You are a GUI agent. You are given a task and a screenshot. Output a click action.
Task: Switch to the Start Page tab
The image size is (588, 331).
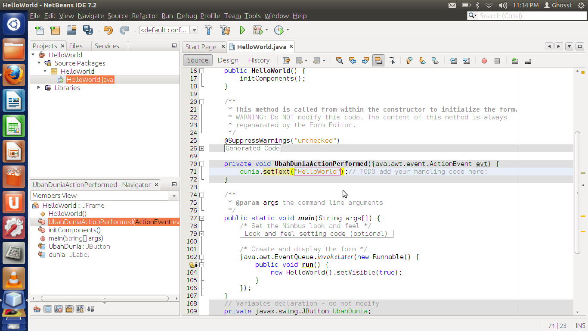201,47
